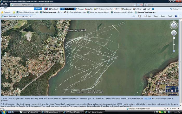This screenshot has width=182, height=114.
Task: Click the Google Earth look-around compass control
Action: click(174, 25)
